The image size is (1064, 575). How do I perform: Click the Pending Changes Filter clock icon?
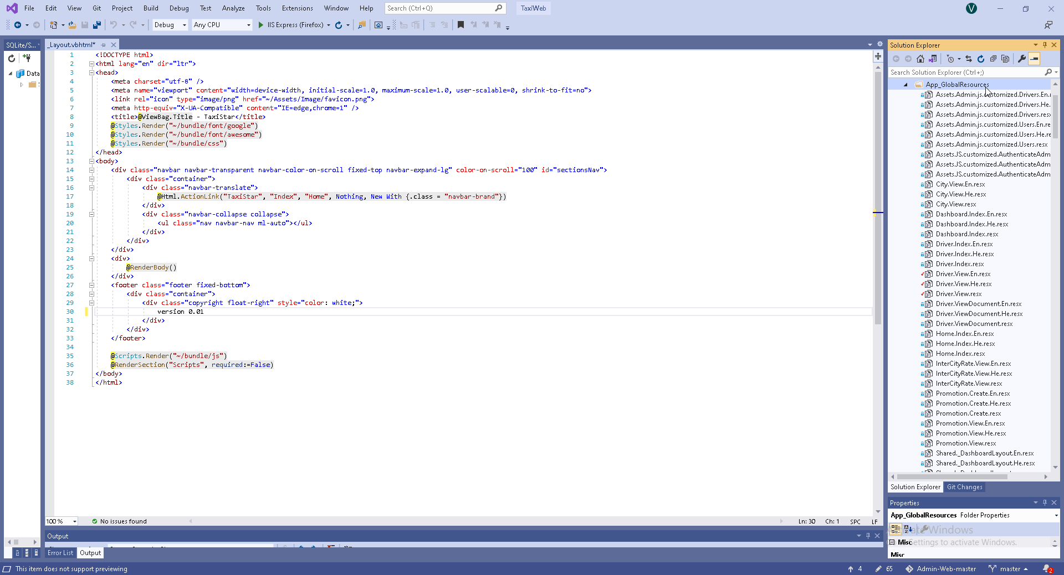pos(950,59)
